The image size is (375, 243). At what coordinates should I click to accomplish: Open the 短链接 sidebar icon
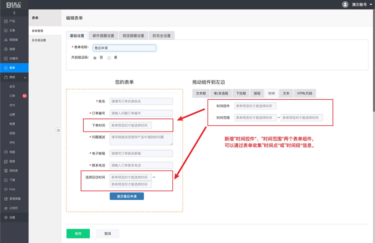(x=6, y=40)
